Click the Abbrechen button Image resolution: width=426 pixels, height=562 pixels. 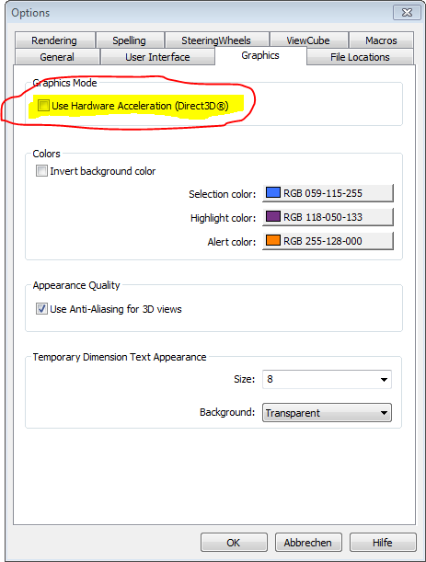(308, 543)
